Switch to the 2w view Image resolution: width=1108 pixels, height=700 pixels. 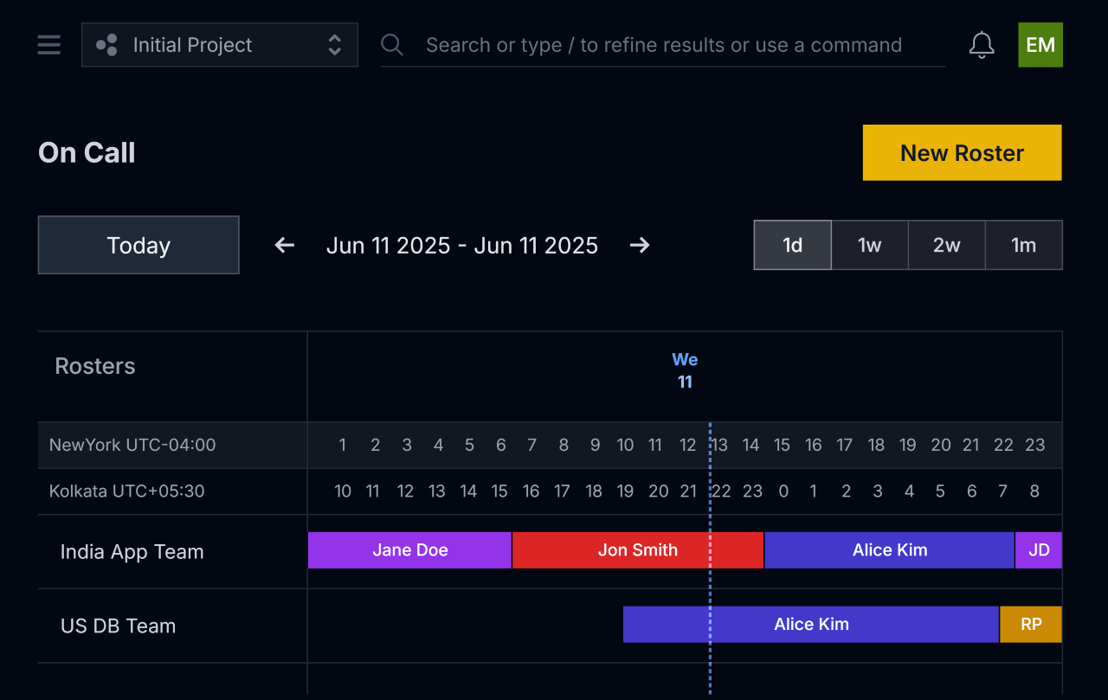coord(946,246)
